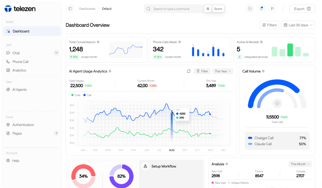Select Dashboard in the MAIN menu
The width and height of the screenshot is (322, 188).
click(21, 31)
